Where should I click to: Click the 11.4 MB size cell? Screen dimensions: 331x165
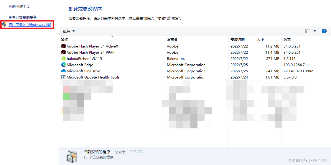pyautogui.click(x=272, y=53)
